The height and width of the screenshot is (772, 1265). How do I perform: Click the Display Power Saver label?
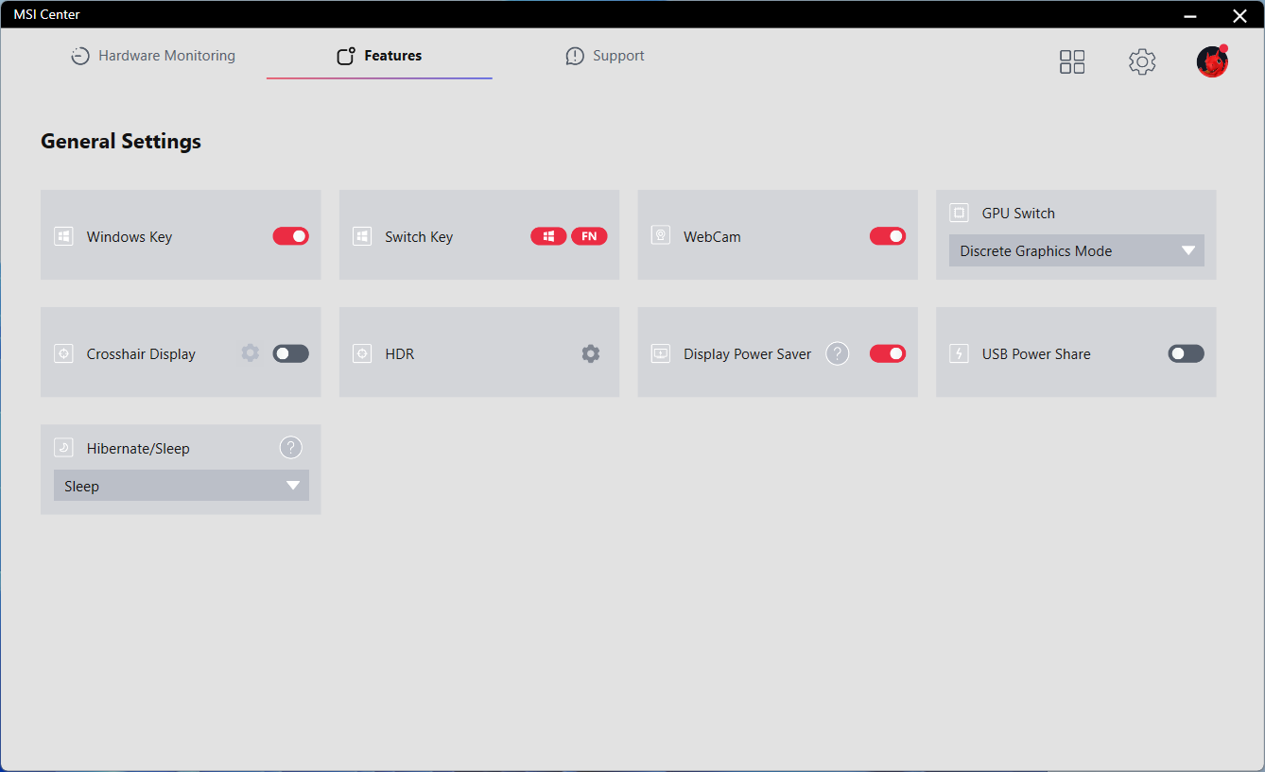coord(748,354)
